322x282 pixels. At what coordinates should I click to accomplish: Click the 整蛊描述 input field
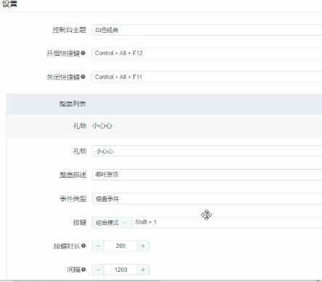(x=207, y=175)
